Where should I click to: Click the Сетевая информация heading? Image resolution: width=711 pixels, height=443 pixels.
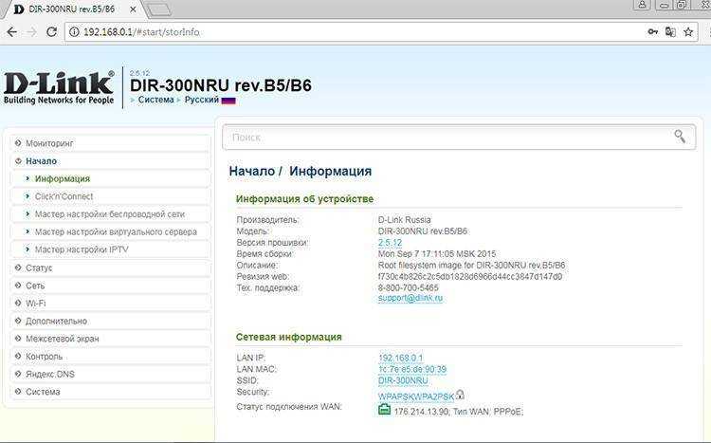pos(289,337)
